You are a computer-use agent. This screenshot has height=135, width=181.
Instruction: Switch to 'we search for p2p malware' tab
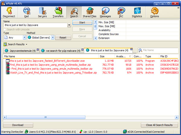(62, 51)
